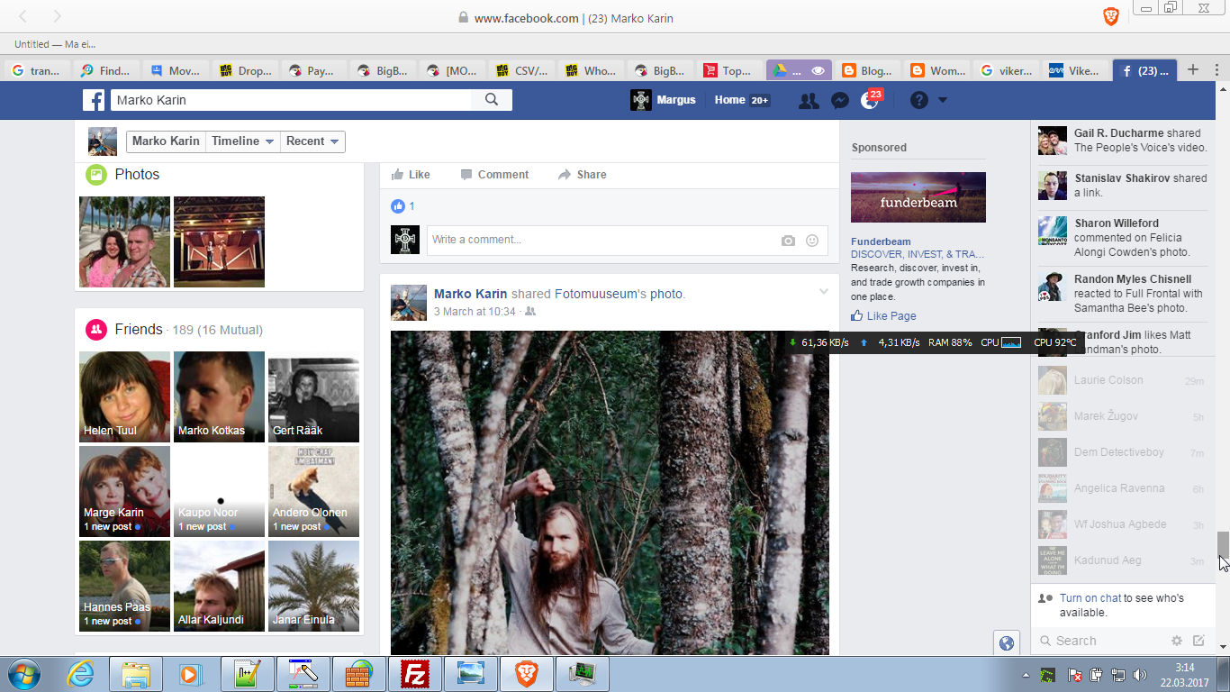Switch to the Blog browser tab
The image size is (1230, 692).
[x=866, y=70]
